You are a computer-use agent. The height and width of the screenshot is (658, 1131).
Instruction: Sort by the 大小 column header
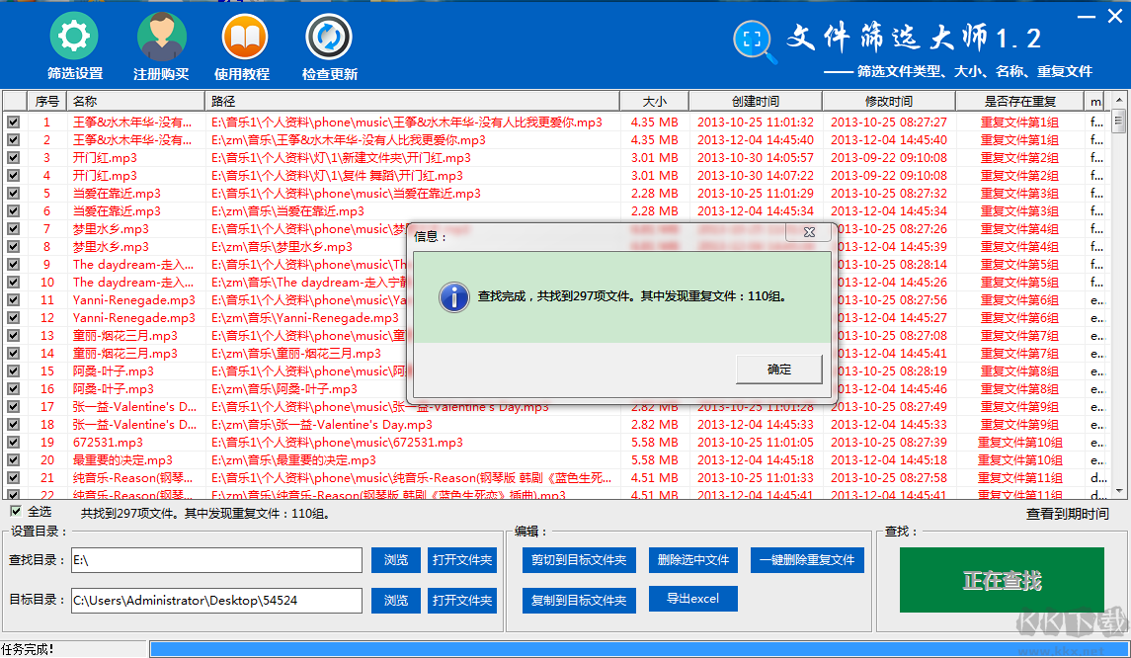click(x=654, y=101)
